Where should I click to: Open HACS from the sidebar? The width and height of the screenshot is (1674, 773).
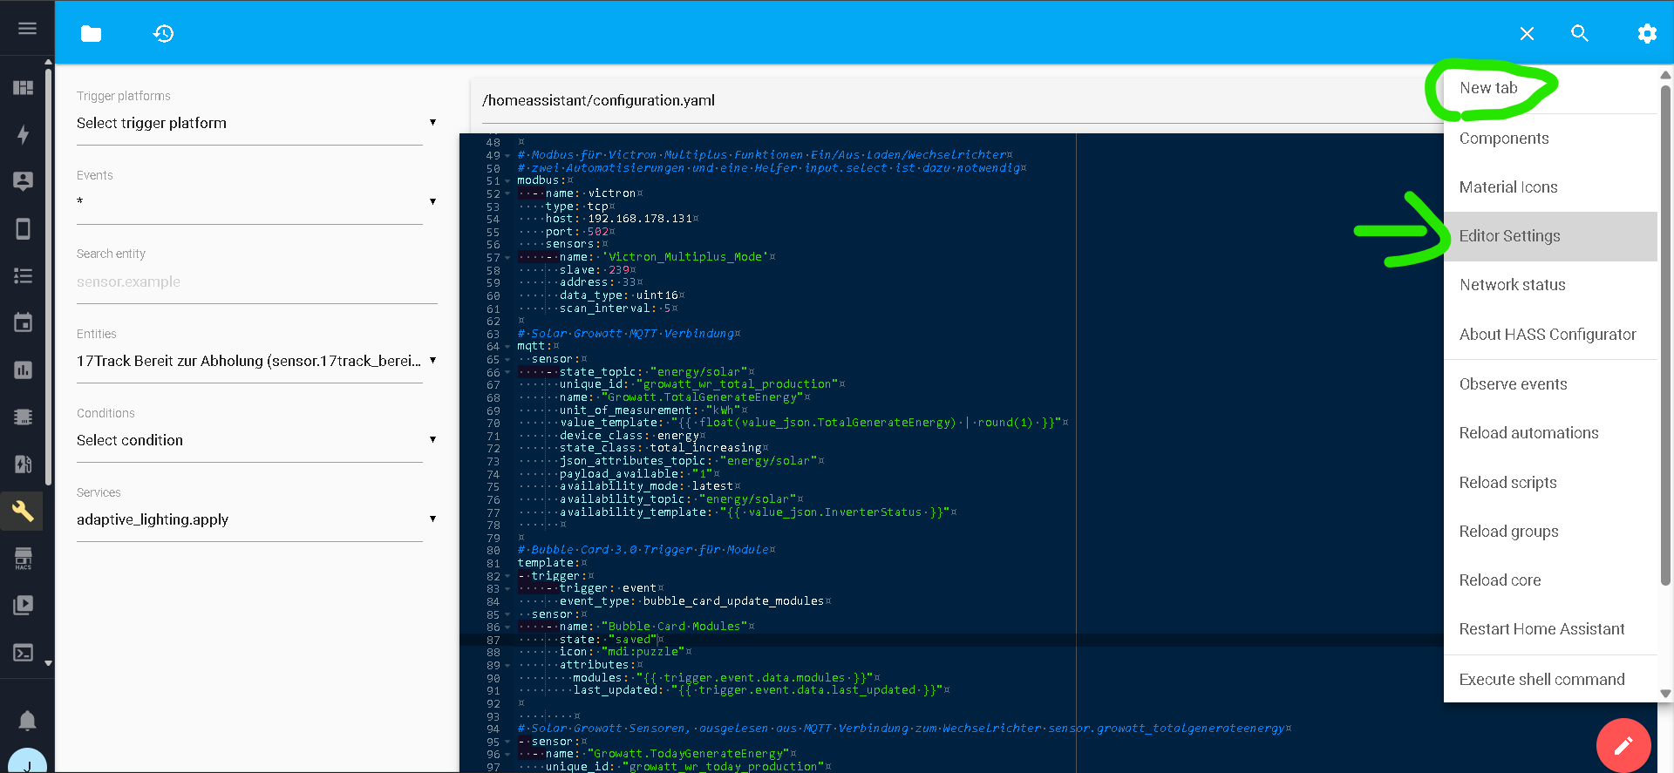pyautogui.click(x=24, y=559)
